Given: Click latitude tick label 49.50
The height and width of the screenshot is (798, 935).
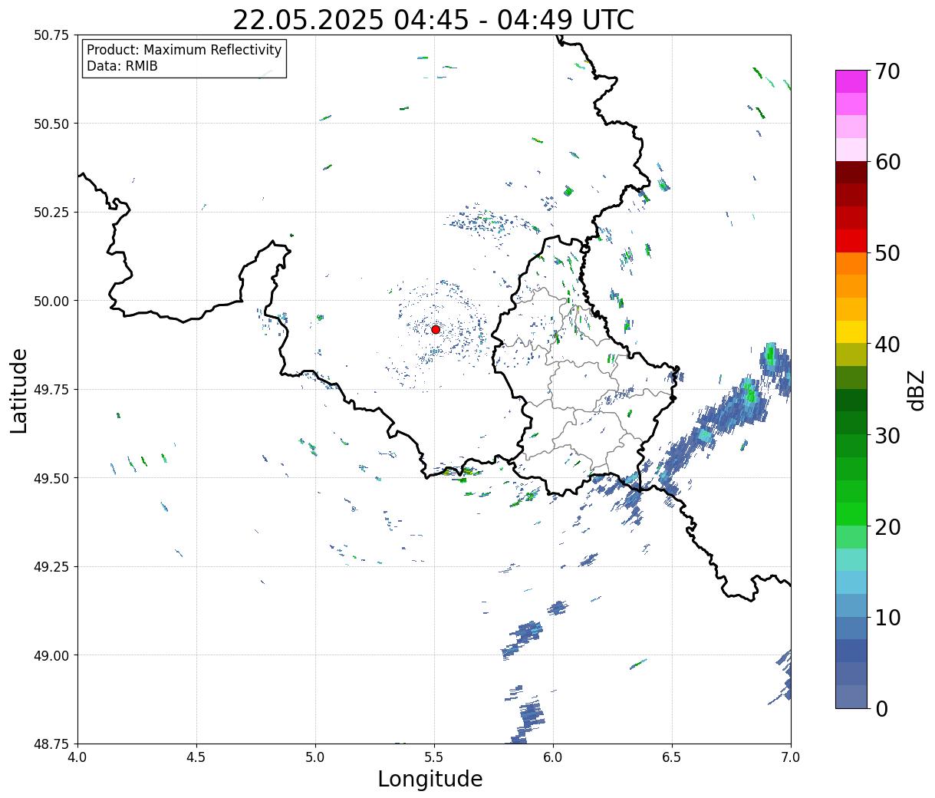Looking at the screenshot, I should click(51, 478).
